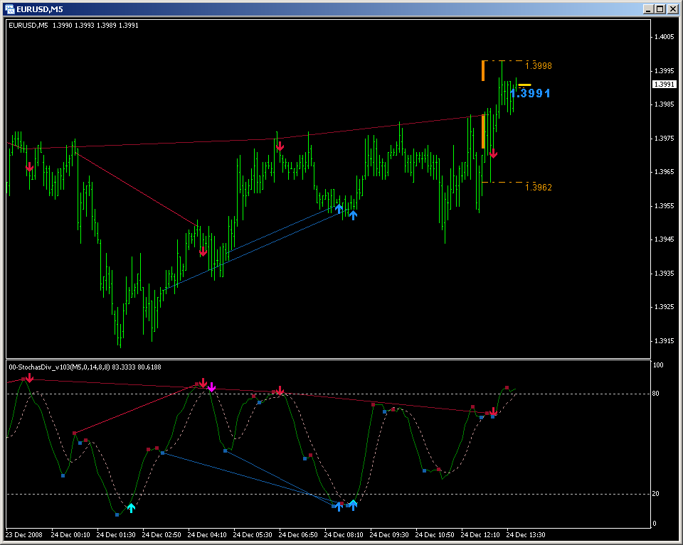Viewport: 683px width, 545px height.
Task: Click the 1.3935 price axis label
Action: coord(665,273)
